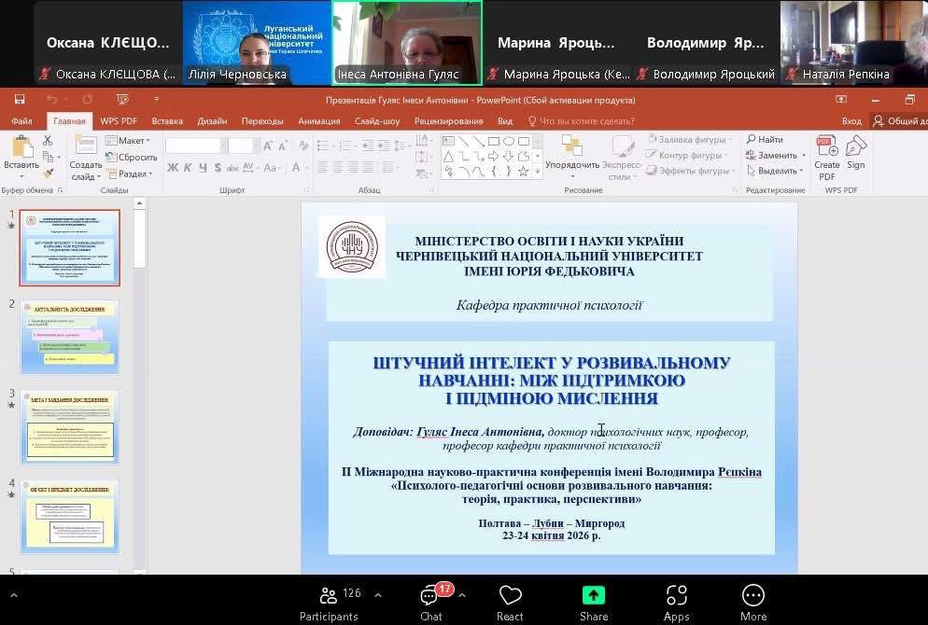The height and width of the screenshot is (625, 928).
Task: Switch to the Анимация ribbon tab
Action: [x=319, y=121]
